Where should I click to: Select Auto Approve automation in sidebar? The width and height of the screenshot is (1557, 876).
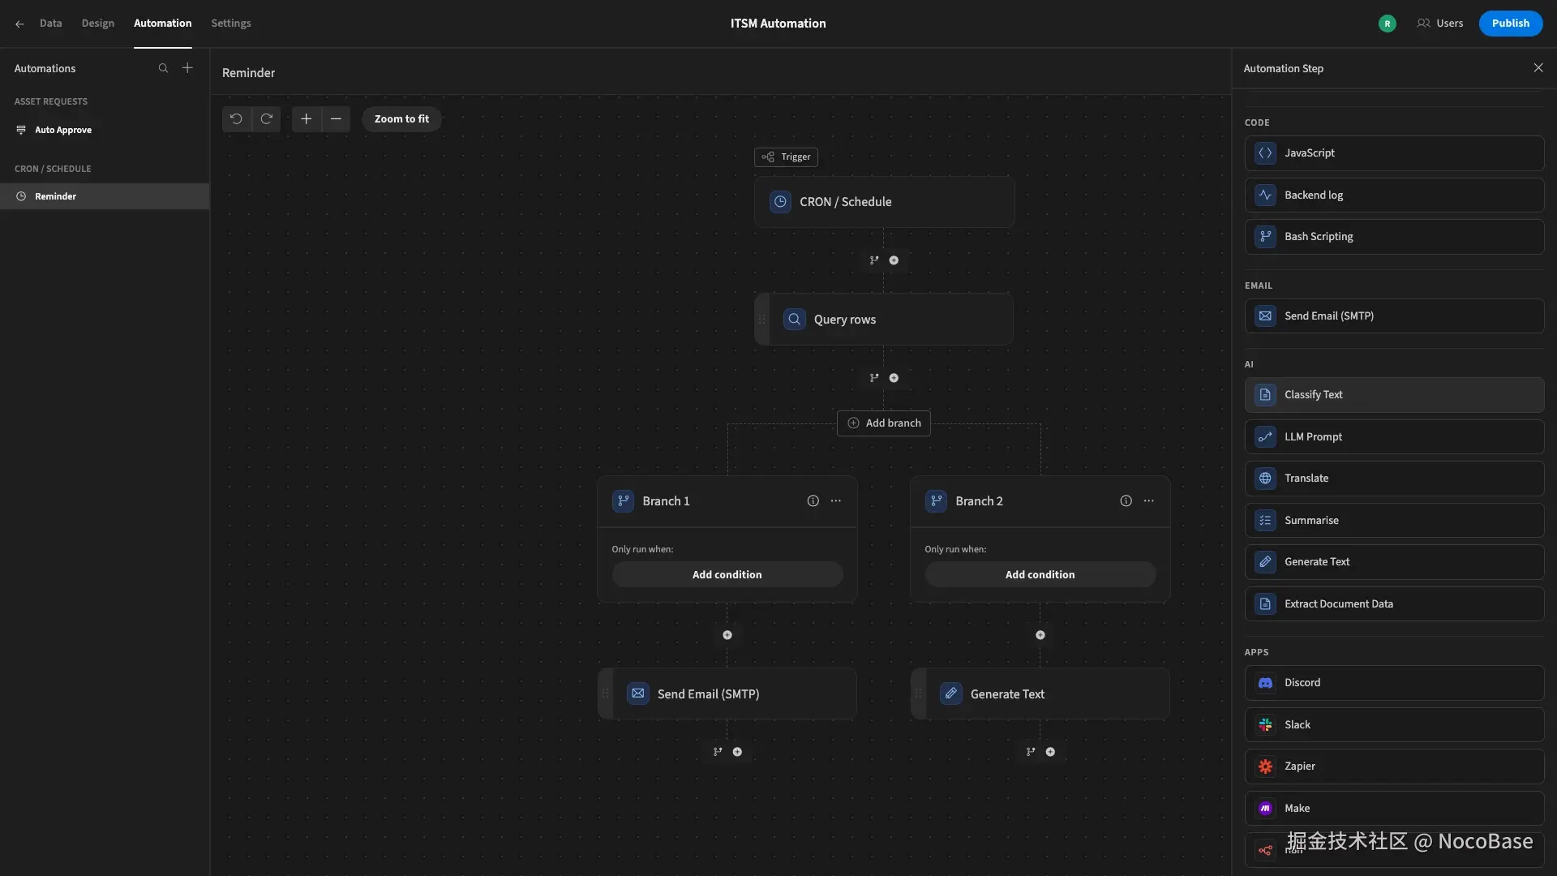tap(63, 130)
